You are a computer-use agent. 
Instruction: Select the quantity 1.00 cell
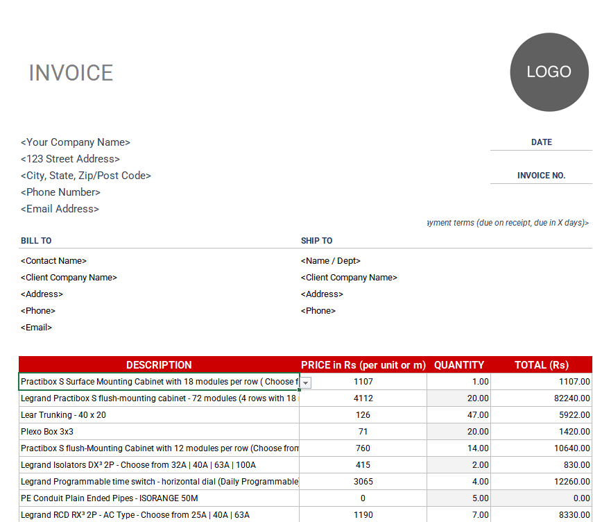[458, 382]
